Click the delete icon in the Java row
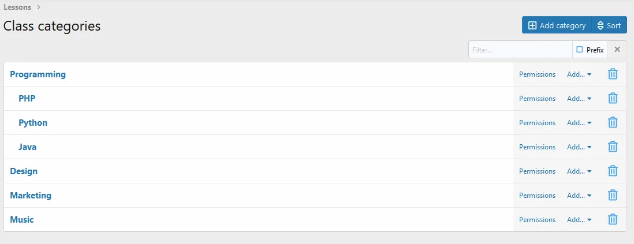This screenshot has height=244, width=634. (613, 147)
